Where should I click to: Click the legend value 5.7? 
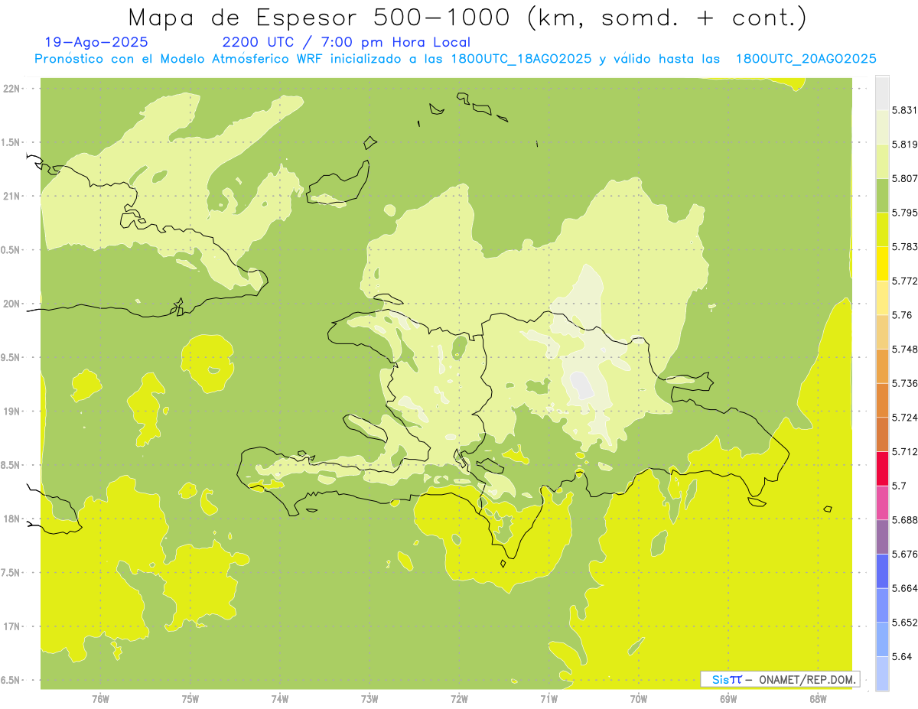(x=899, y=486)
